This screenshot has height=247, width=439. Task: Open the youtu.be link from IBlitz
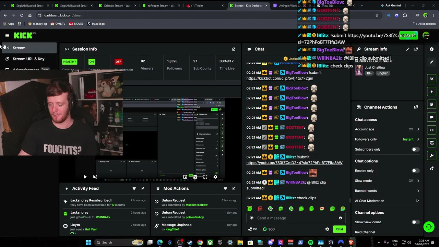(x=294, y=163)
